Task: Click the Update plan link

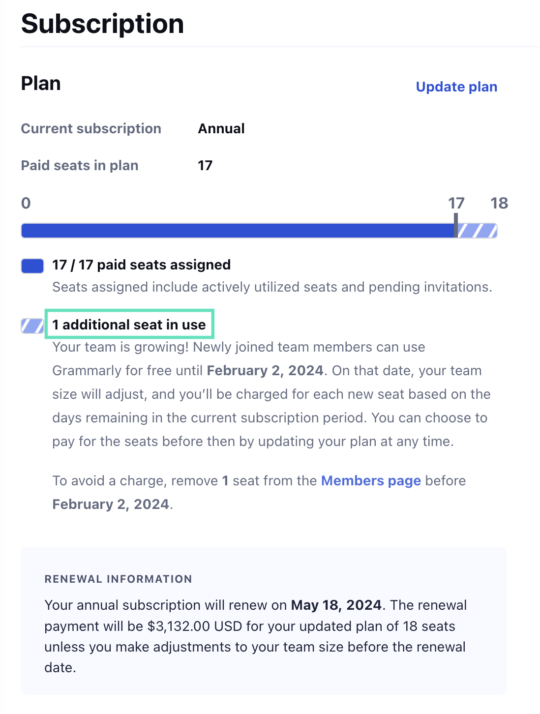Action: [x=456, y=87]
